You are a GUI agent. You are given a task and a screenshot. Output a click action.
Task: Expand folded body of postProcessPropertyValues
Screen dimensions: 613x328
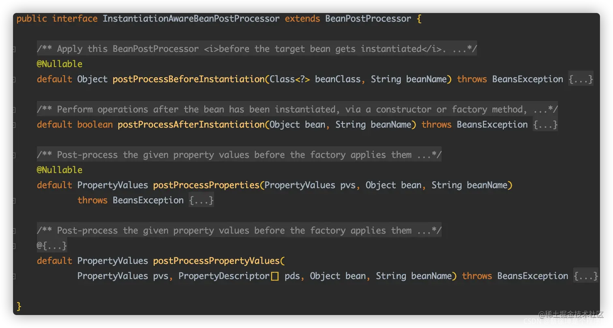[586, 276]
